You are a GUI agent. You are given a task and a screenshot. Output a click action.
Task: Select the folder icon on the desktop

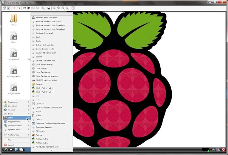click(x=14, y=18)
